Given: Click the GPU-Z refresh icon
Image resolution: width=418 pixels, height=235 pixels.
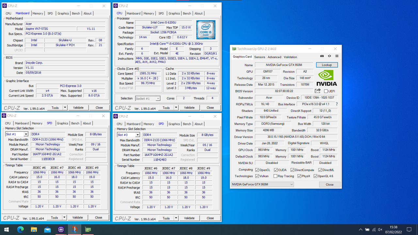Looking at the screenshot, I should pyautogui.click(x=330, y=56).
